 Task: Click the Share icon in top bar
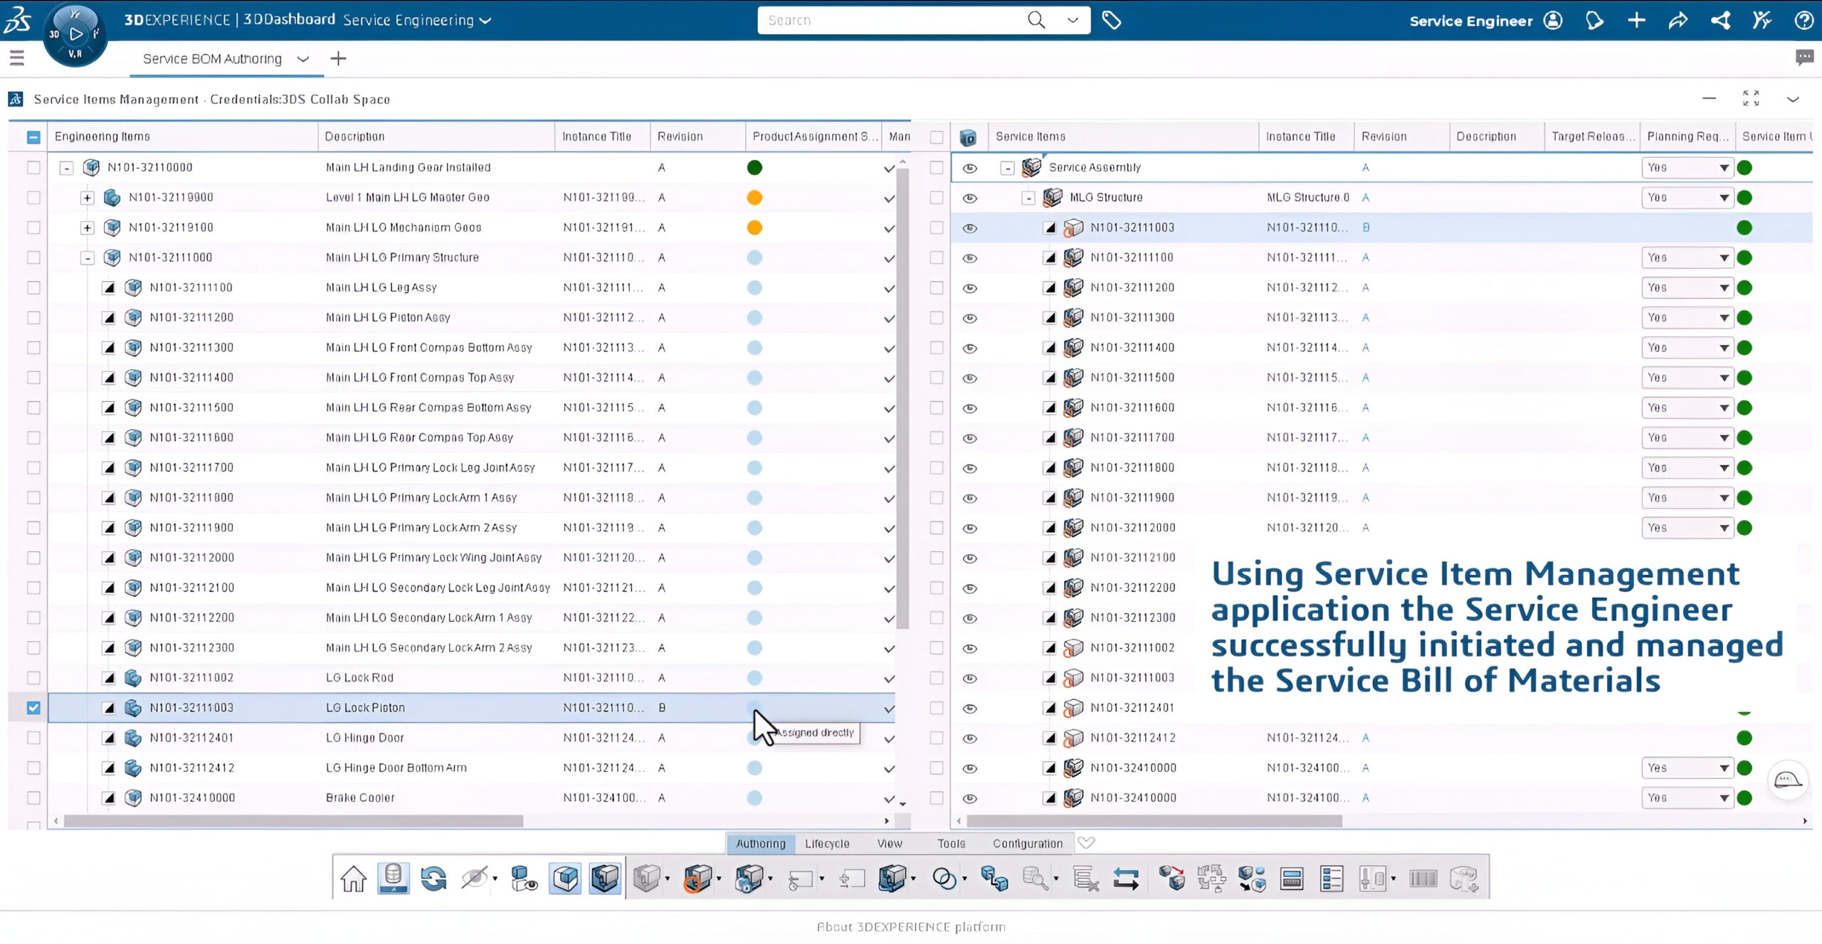tap(1678, 21)
